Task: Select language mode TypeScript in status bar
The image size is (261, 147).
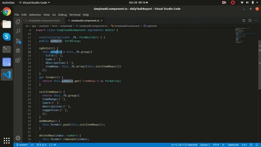Action: [233, 145]
